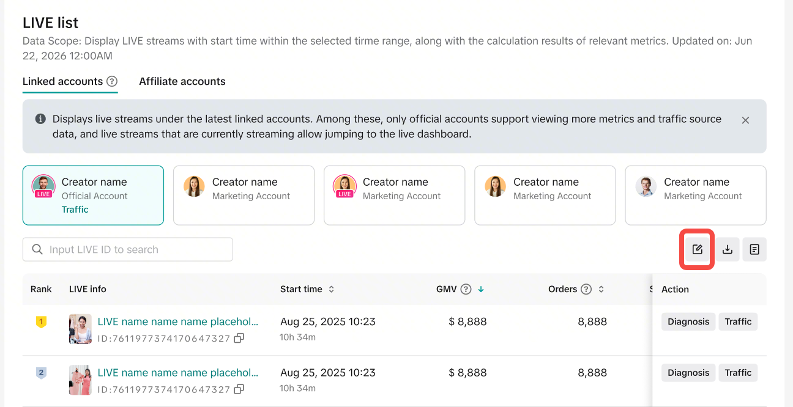The height and width of the screenshot is (407, 793).
Task: Toggle GMV descending sort arrow
Action: click(481, 289)
